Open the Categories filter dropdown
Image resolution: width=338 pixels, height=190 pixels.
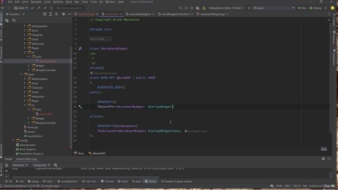point(41,165)
